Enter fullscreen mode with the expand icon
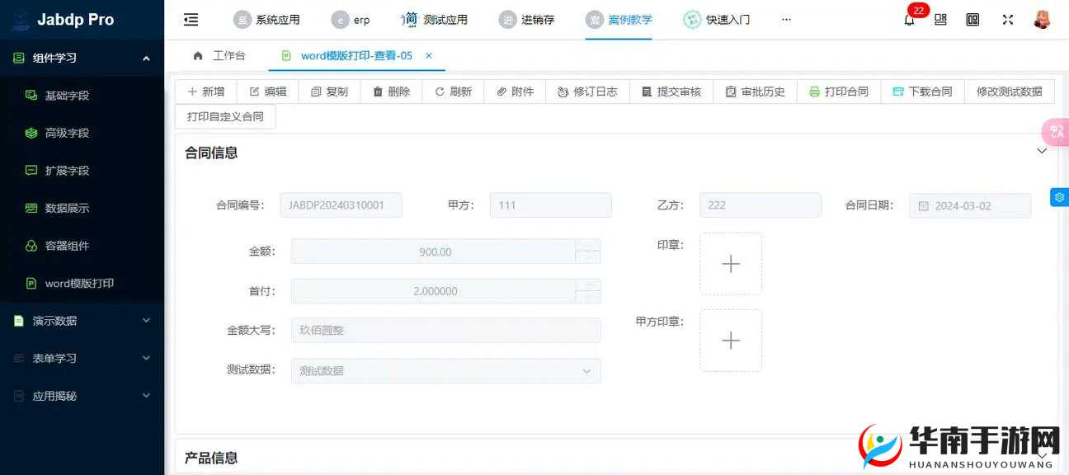The width and height of the screenshot is (1069, 475). [x=1007, y=18]
